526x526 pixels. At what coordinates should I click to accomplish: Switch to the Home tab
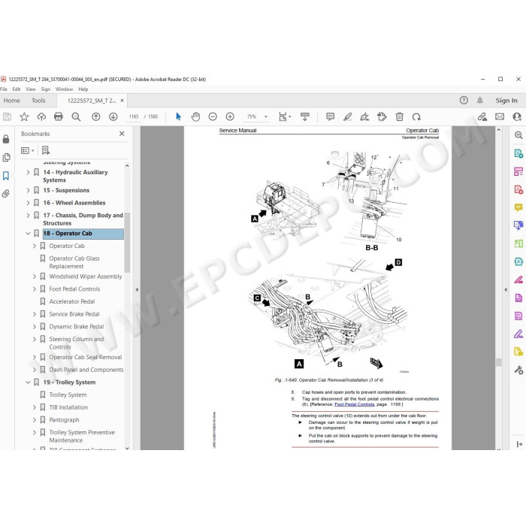click(12, 101)
